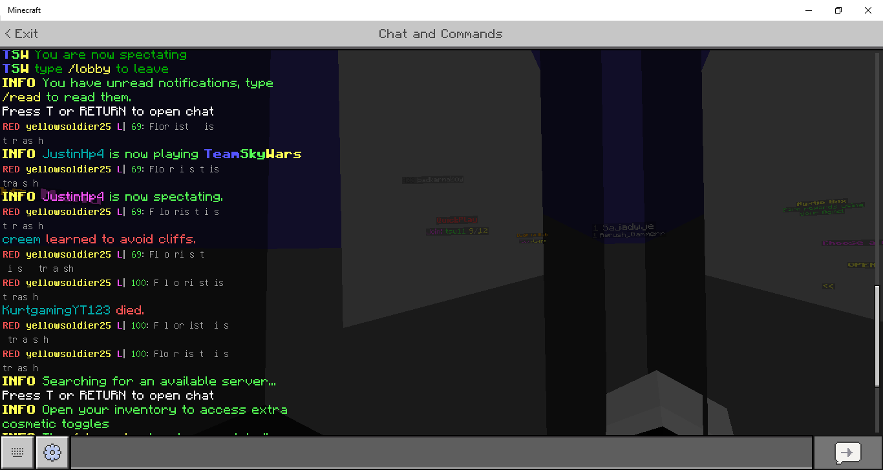Select 'Open your inventory' cosmetic toggles message

click(145, 417)
